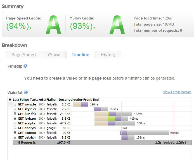Click the 10 KB size cell
194x160 pixels.
pos(67,128)
